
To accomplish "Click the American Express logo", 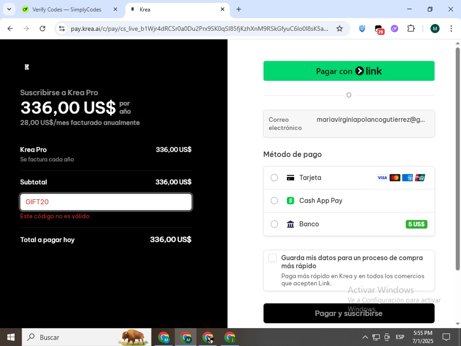I will pyautogui.click(x=408, y=178).
